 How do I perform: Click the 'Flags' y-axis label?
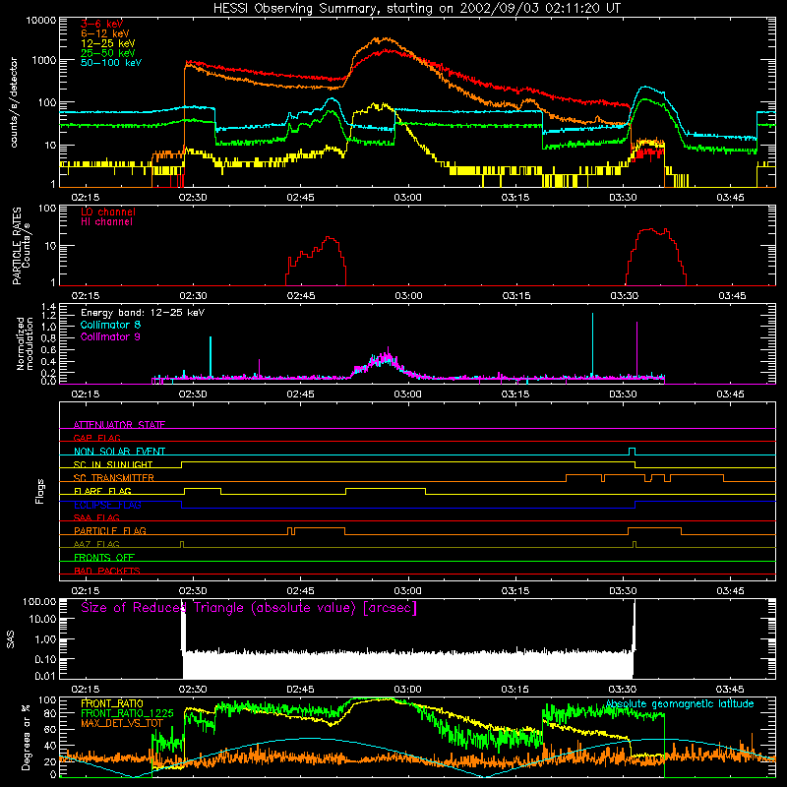tap(39, 491)
